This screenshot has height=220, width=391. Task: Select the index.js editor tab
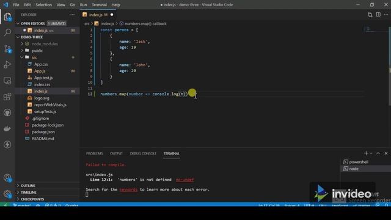pyautogui.click(x=98, y=15)
